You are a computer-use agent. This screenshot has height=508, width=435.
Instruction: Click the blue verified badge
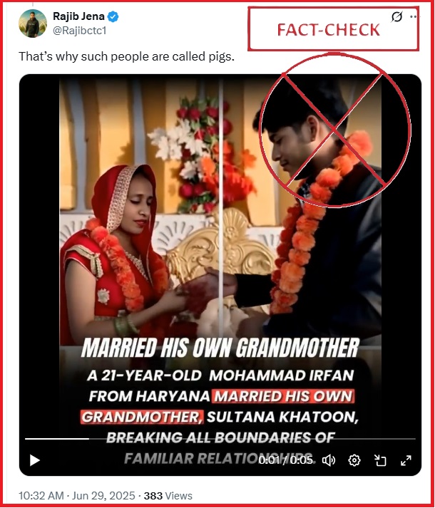(x=113, y=16)
